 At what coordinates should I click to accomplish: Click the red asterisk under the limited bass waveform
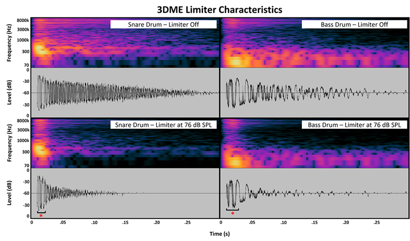click(x=233, y=213)
